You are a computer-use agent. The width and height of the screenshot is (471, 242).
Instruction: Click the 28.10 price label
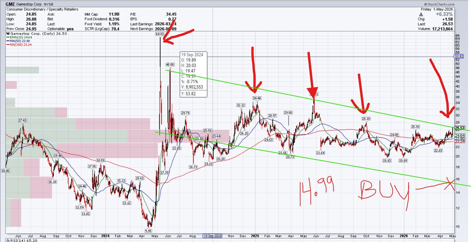366,118
